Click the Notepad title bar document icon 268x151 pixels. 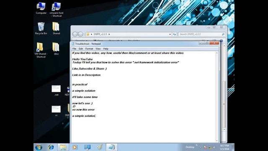[73, 44]
